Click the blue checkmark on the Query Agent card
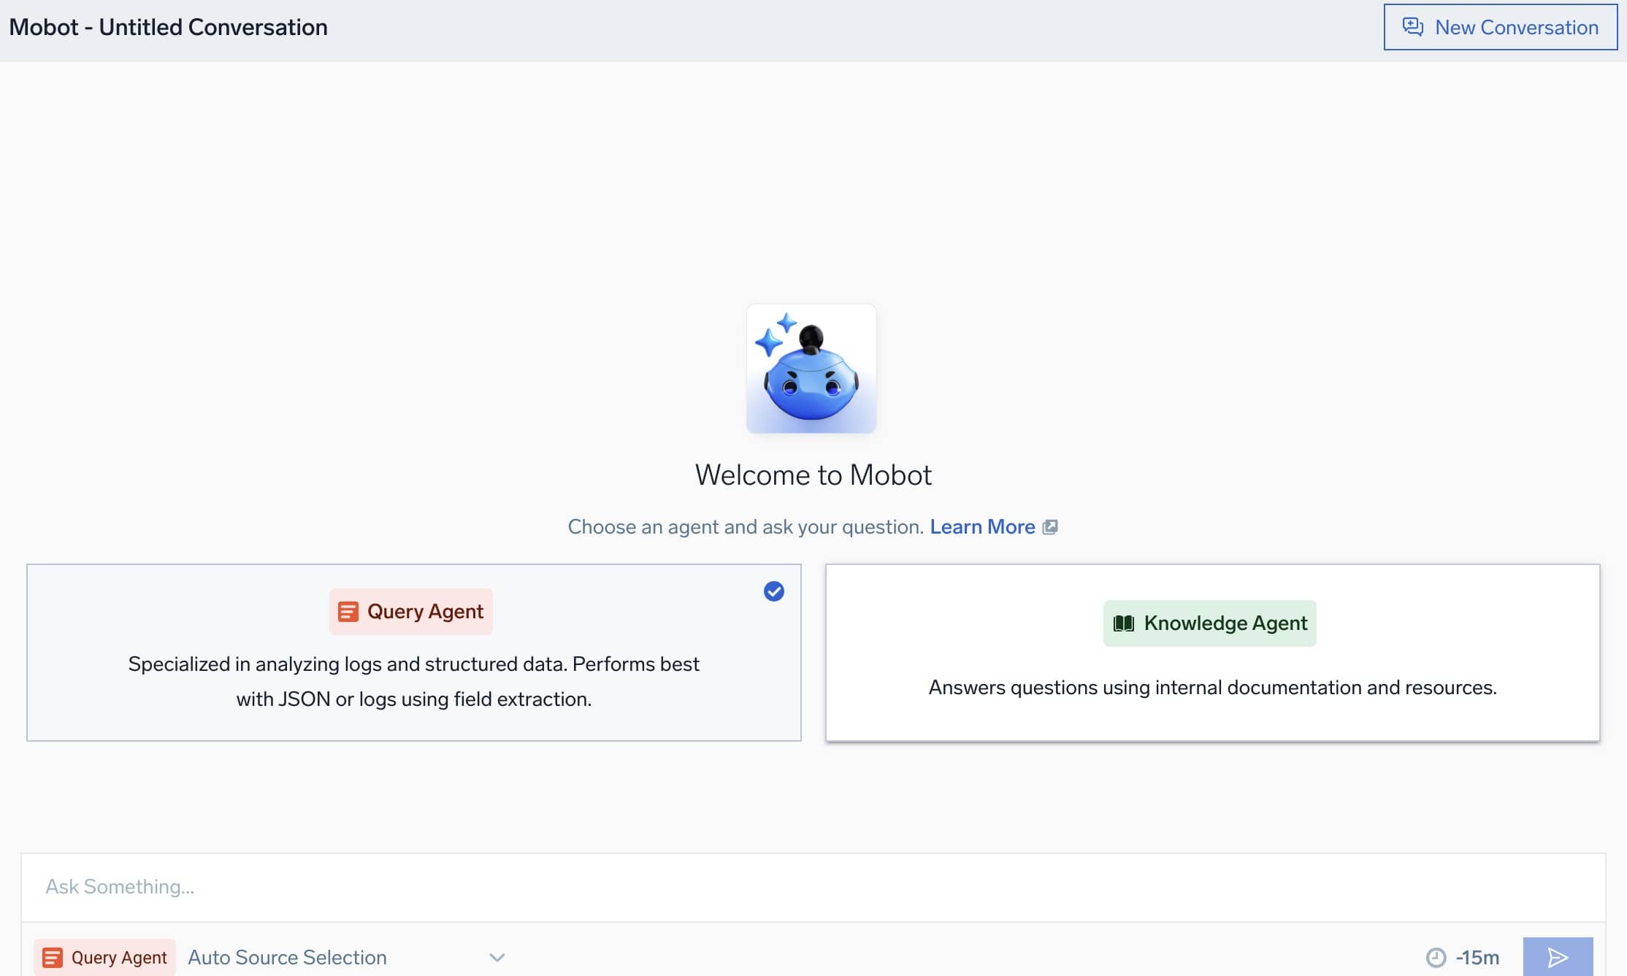Image resolution: width=1627 pixels, height=976 pixels. coord(773,591)
